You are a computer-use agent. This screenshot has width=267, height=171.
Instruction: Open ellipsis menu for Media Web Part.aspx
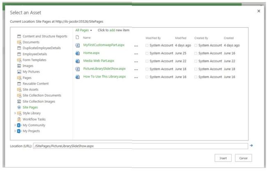coord(136,62)
